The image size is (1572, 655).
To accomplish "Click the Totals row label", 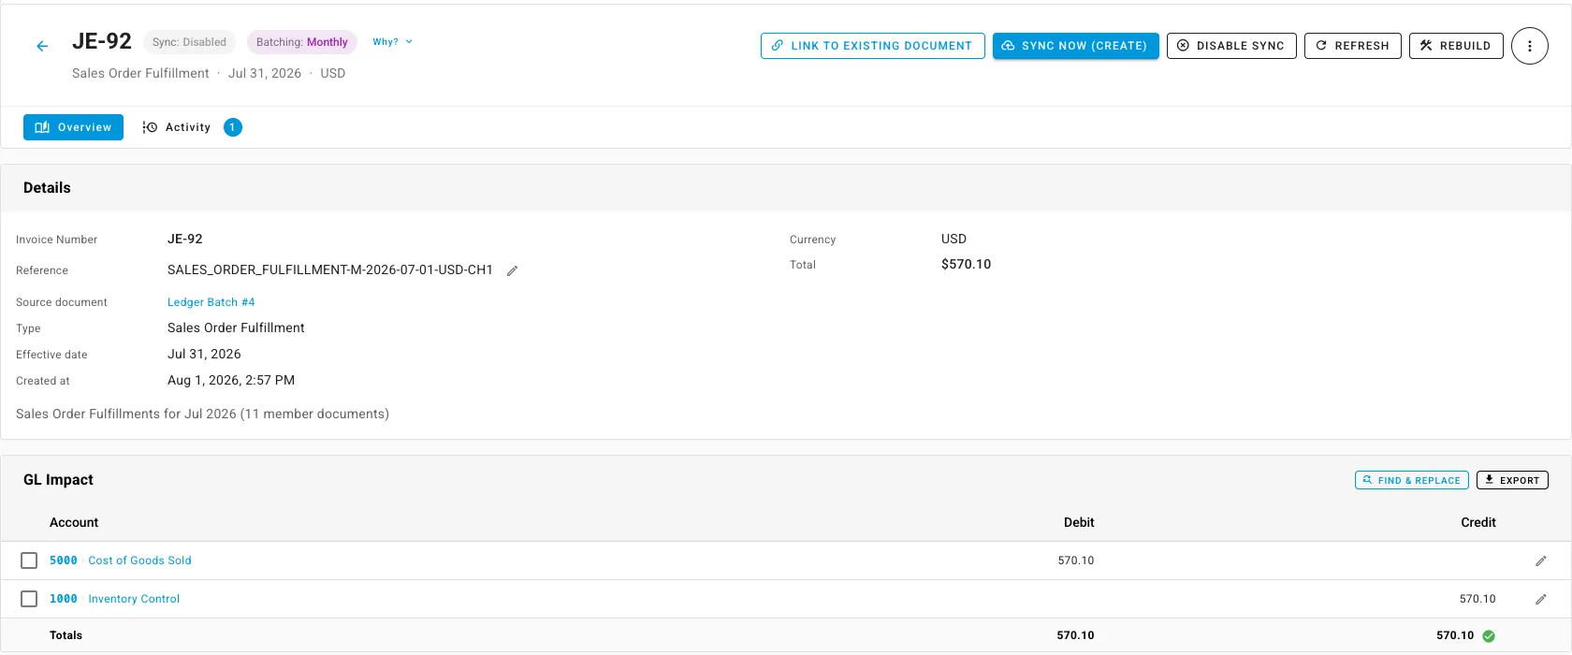I will [x=65, y=635].
